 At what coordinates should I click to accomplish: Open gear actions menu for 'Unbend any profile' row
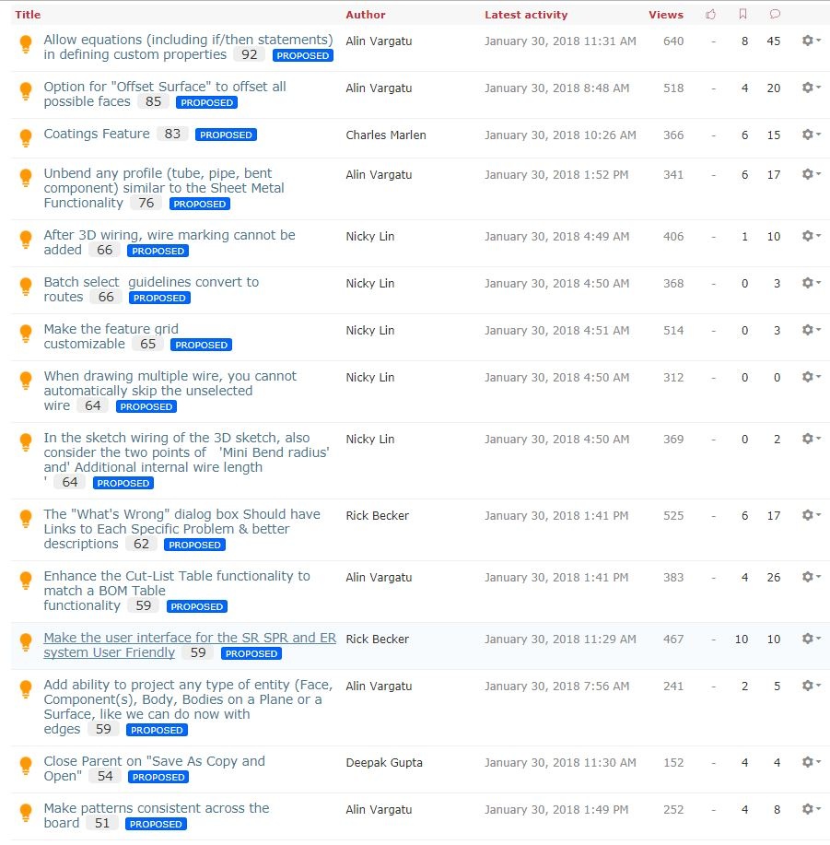click(812, 174)
